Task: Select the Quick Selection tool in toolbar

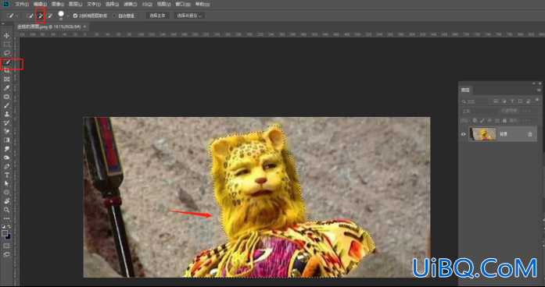Action: click(x=6, y=62)
